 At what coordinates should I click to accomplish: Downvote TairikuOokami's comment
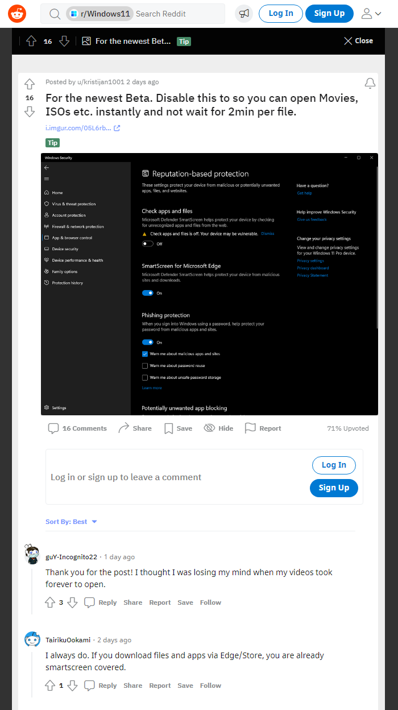click(x=72, y=686)
